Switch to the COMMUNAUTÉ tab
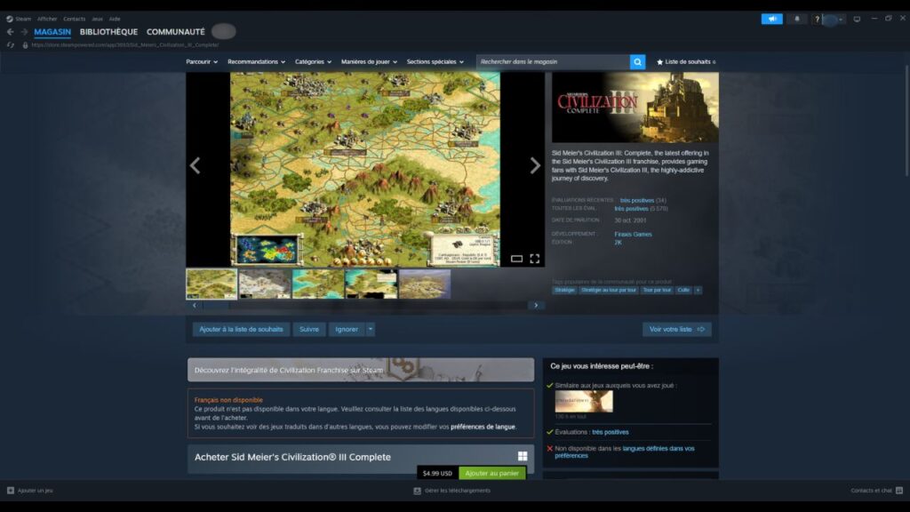The image size is (910, 512). (175, 32)
